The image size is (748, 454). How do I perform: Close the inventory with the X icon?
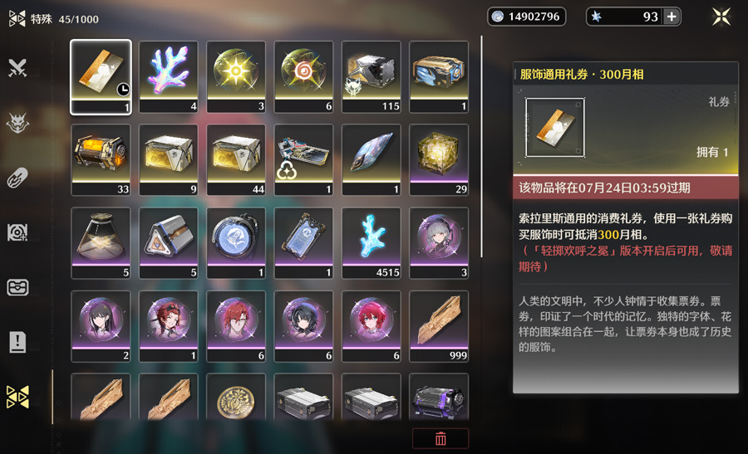(721, 17)
